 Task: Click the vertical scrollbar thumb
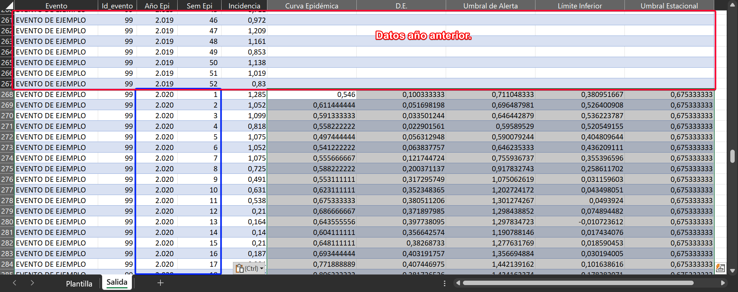pos(732,156)
